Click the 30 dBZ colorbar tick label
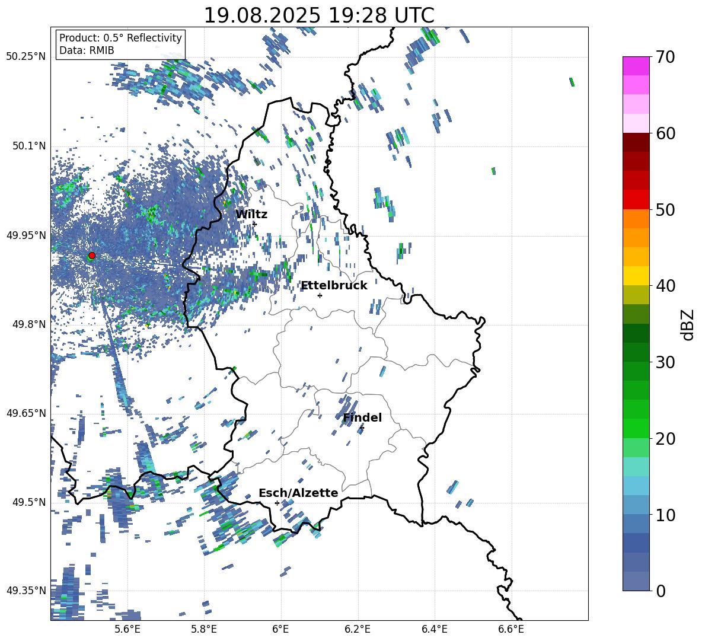 point(665,362)
